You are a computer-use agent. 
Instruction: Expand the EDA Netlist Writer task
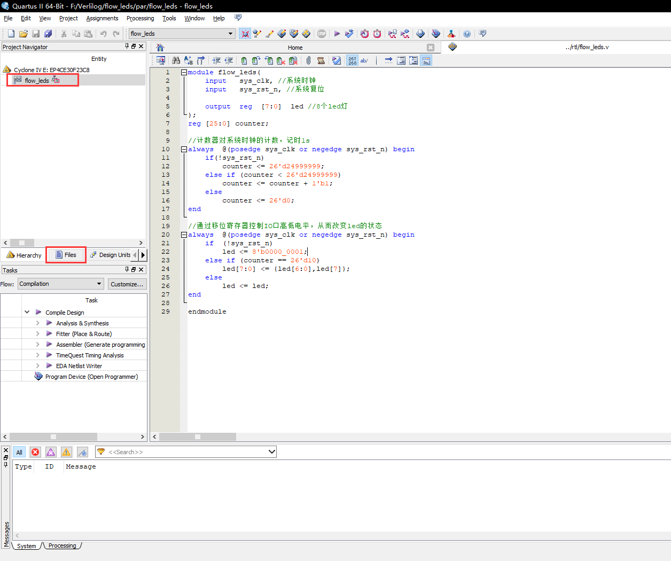coord(37,365)
